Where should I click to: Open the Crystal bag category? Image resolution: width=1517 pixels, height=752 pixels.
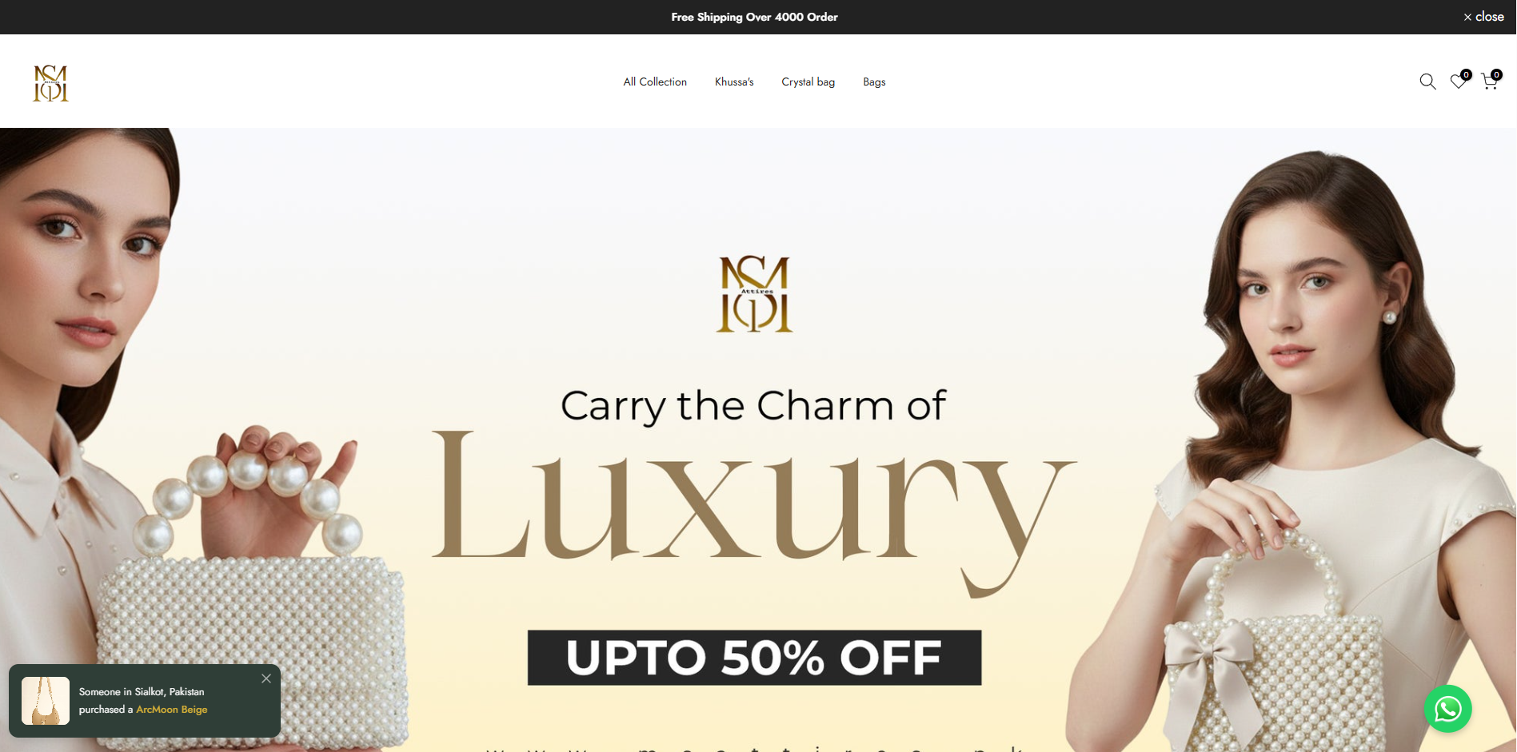[x=808, y=82]
